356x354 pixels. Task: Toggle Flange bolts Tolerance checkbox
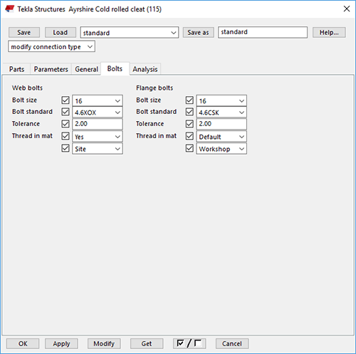pos(189,124)
